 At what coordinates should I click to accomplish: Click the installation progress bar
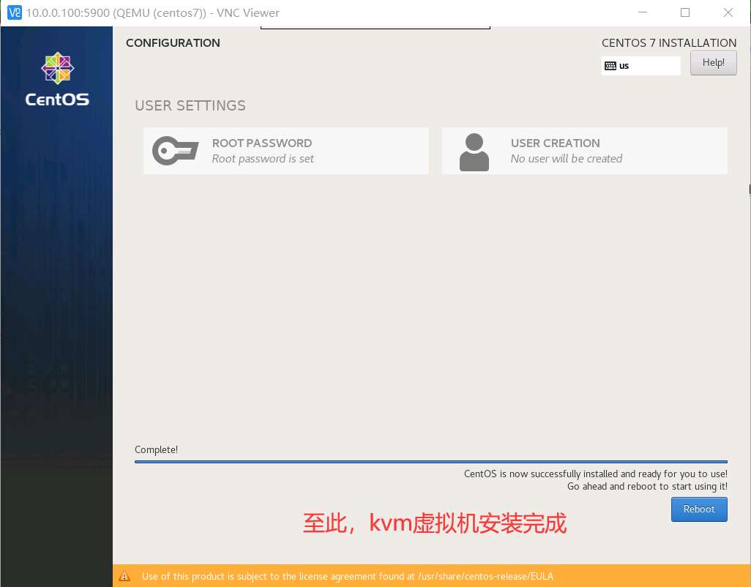(431, 462)
